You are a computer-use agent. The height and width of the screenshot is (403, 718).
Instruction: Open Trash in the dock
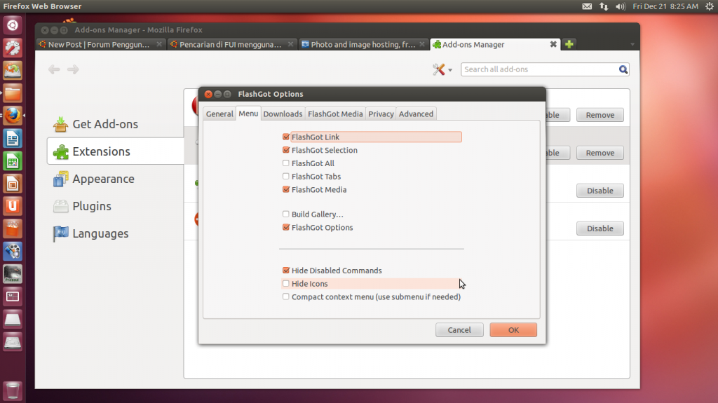pyautogui.click(x=13, y=390)
